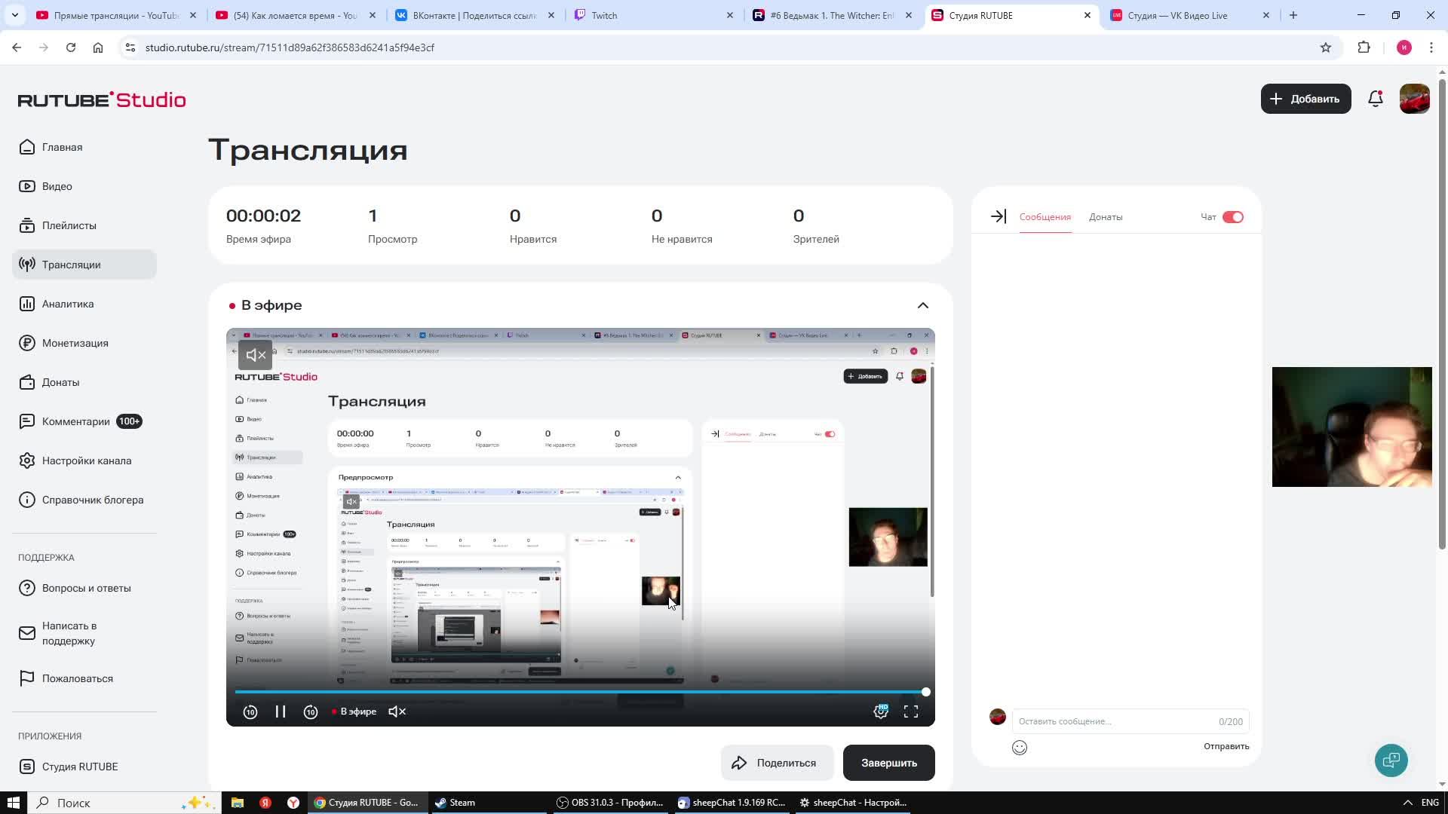Image resolution: width=1448 pixels, height=814 pixels.
Task: Switch to the Донаты tab
Action: [x=1106, y=217]
